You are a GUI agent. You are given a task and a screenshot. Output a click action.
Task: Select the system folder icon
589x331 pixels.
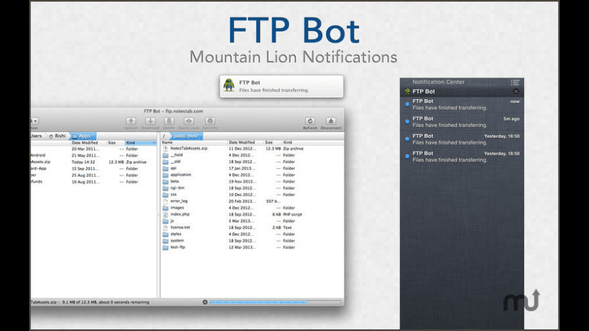point(165,240)
